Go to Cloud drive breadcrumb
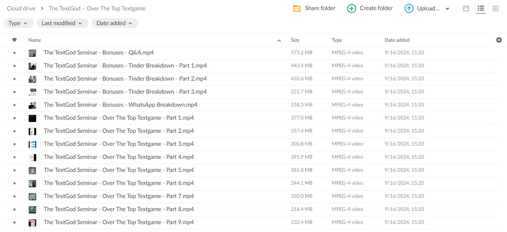This screenshot has height=232, width=507. pyautogui.click(x=21, y=8)
